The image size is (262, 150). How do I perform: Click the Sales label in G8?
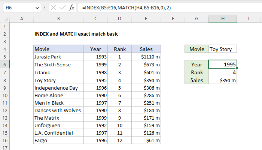point(196,80)
